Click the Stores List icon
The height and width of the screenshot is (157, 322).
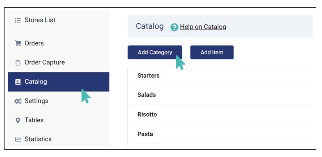pos(18,20)
